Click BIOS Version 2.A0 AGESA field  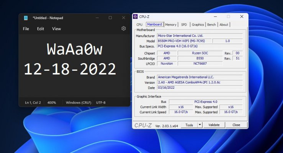click(x=200, y=82)
